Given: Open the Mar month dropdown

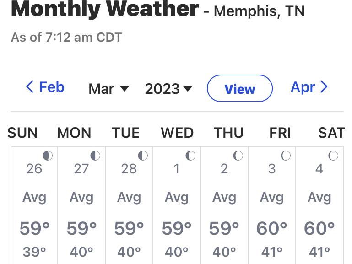Looking at the screenshot, I should point(108,89).
